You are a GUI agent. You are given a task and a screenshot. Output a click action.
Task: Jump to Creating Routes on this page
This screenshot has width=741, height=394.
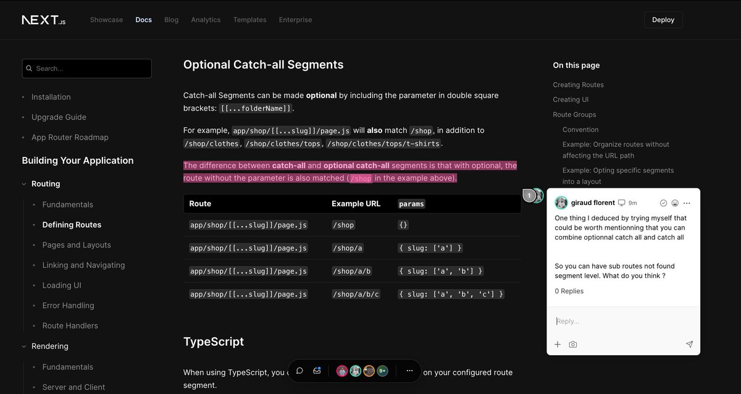coord(578,85)
